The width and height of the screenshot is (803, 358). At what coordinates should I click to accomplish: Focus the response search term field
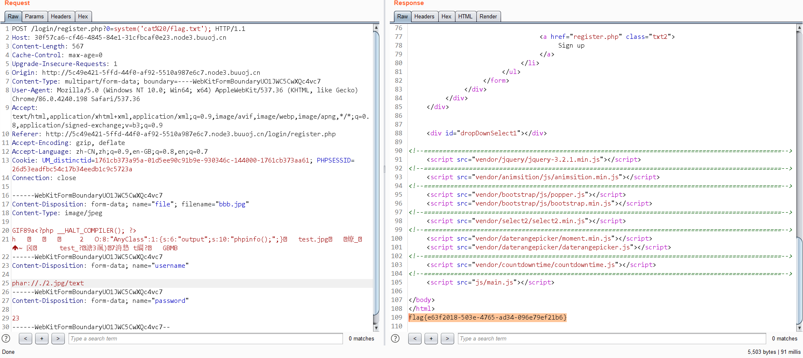click(x=612, y=338)
